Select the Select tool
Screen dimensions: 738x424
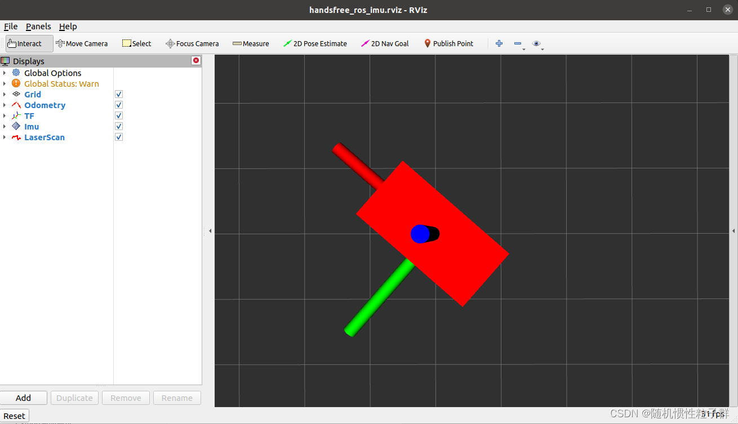tap(136, 43)
